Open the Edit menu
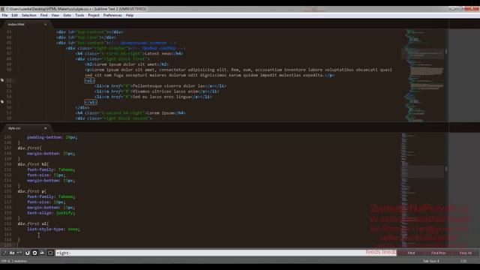Viewport: 480px width, 270px height. (x=14, y=15)
